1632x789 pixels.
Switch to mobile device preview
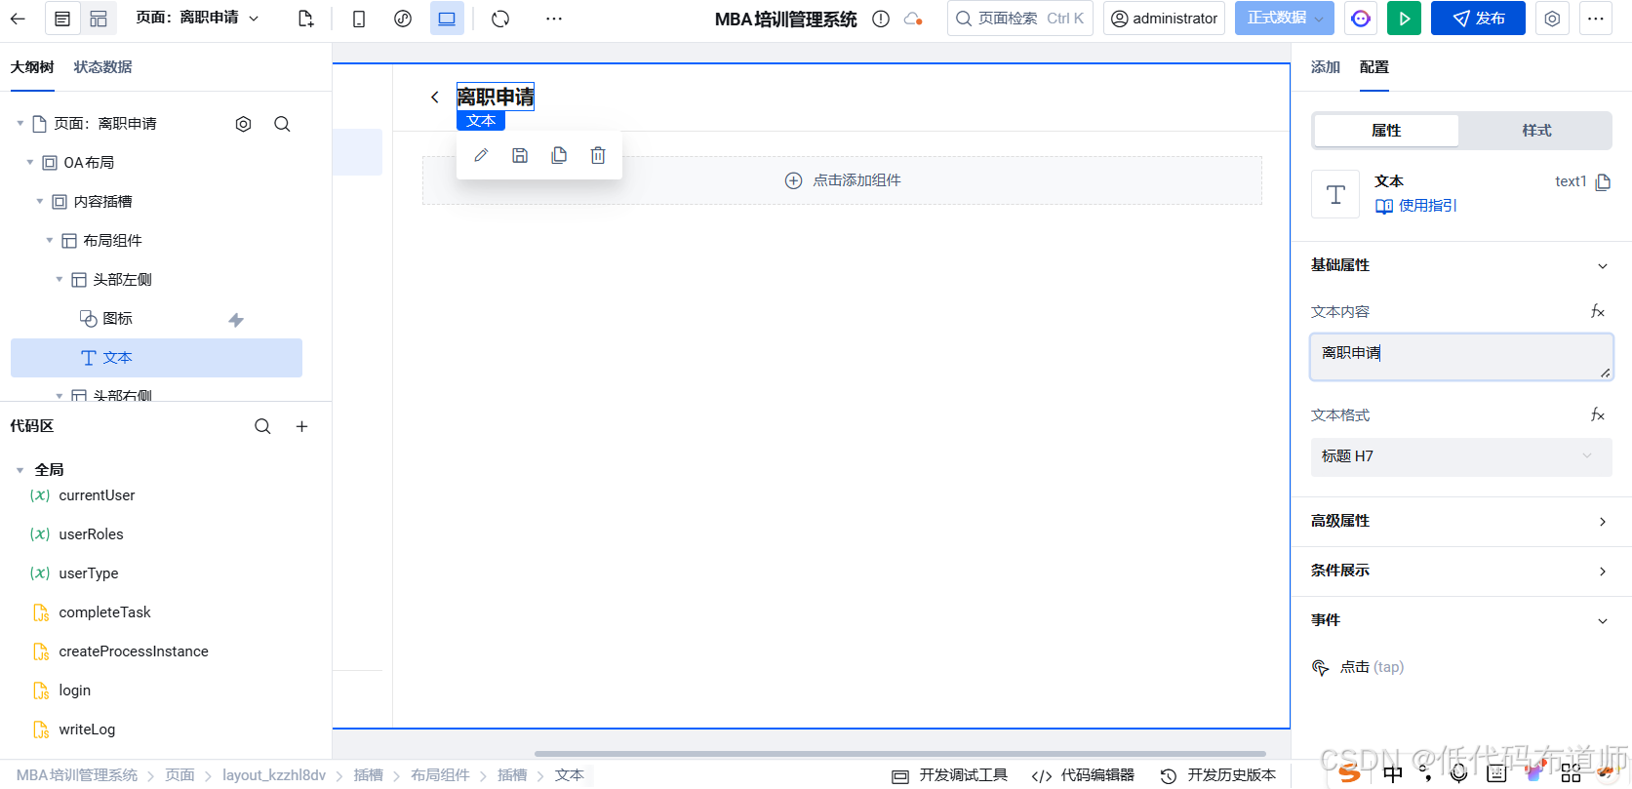point(359,19)
